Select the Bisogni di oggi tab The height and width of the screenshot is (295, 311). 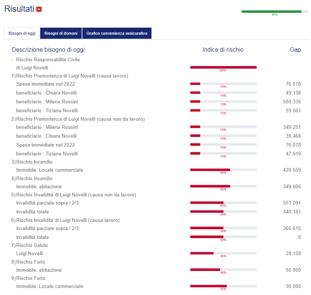(x=22, y=33)
